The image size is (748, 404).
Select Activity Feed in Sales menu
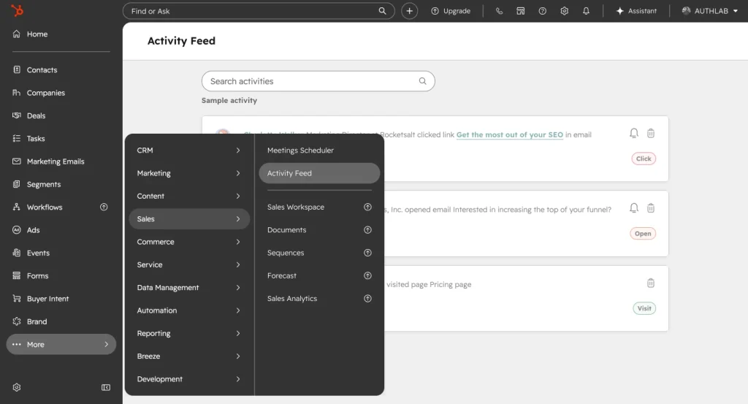click(319, 173)
